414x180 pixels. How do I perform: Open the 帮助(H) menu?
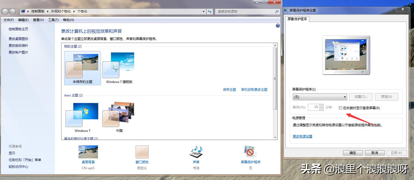tap(68, 20)
